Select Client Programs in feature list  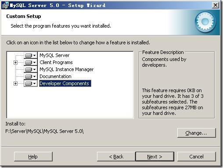(56, 62)
